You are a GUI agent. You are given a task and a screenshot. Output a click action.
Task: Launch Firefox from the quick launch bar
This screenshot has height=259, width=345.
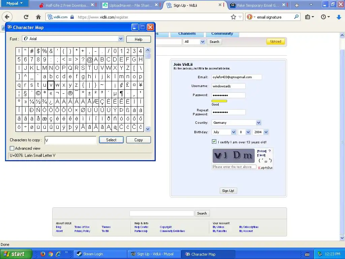[43, 254]
